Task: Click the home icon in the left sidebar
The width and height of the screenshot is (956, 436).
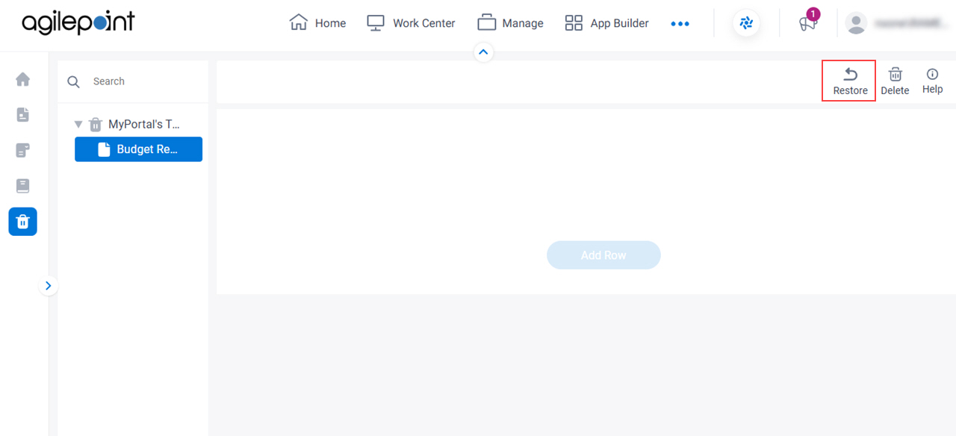Action: click(x=23, y=79)
